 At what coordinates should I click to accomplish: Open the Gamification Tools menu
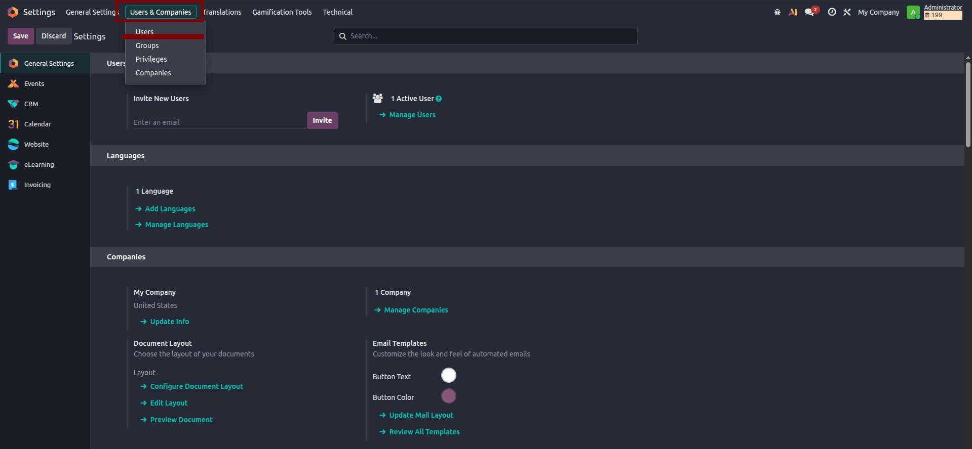tap(282, 12)
